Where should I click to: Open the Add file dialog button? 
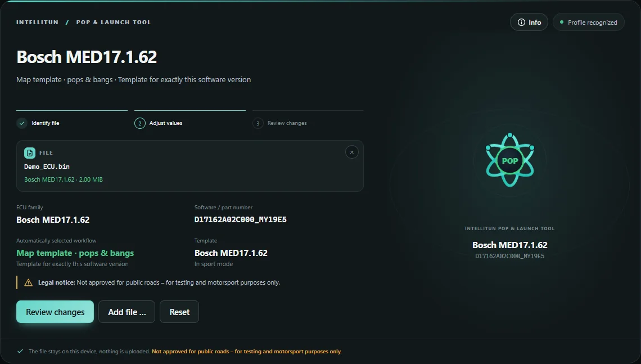[127, 312]
